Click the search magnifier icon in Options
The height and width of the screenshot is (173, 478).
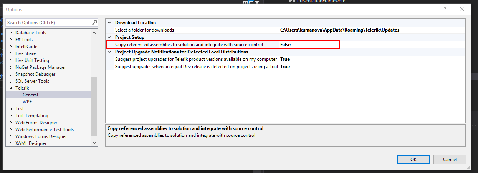(94, 23)
